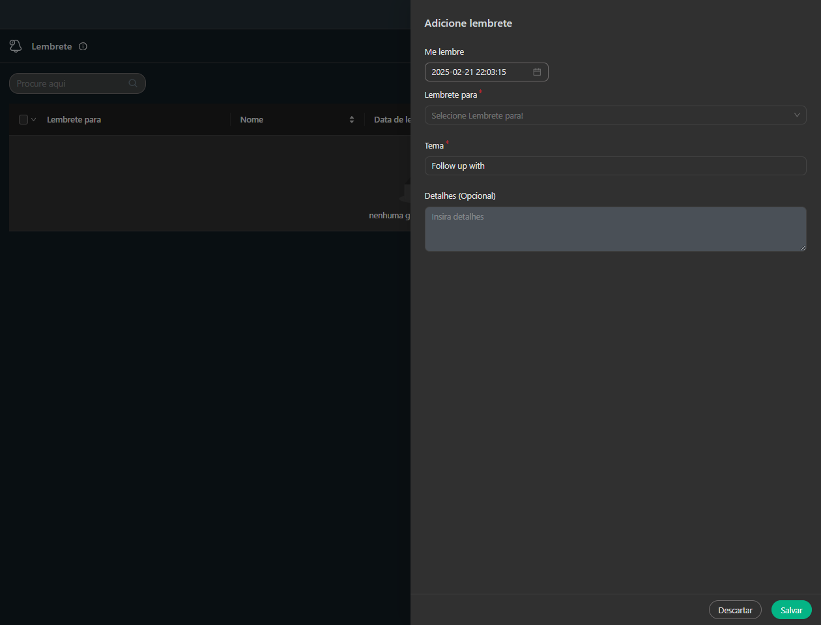Click into the Insira detalhes text area
Viewport: 821px width, 625px height.
point(614,229)
